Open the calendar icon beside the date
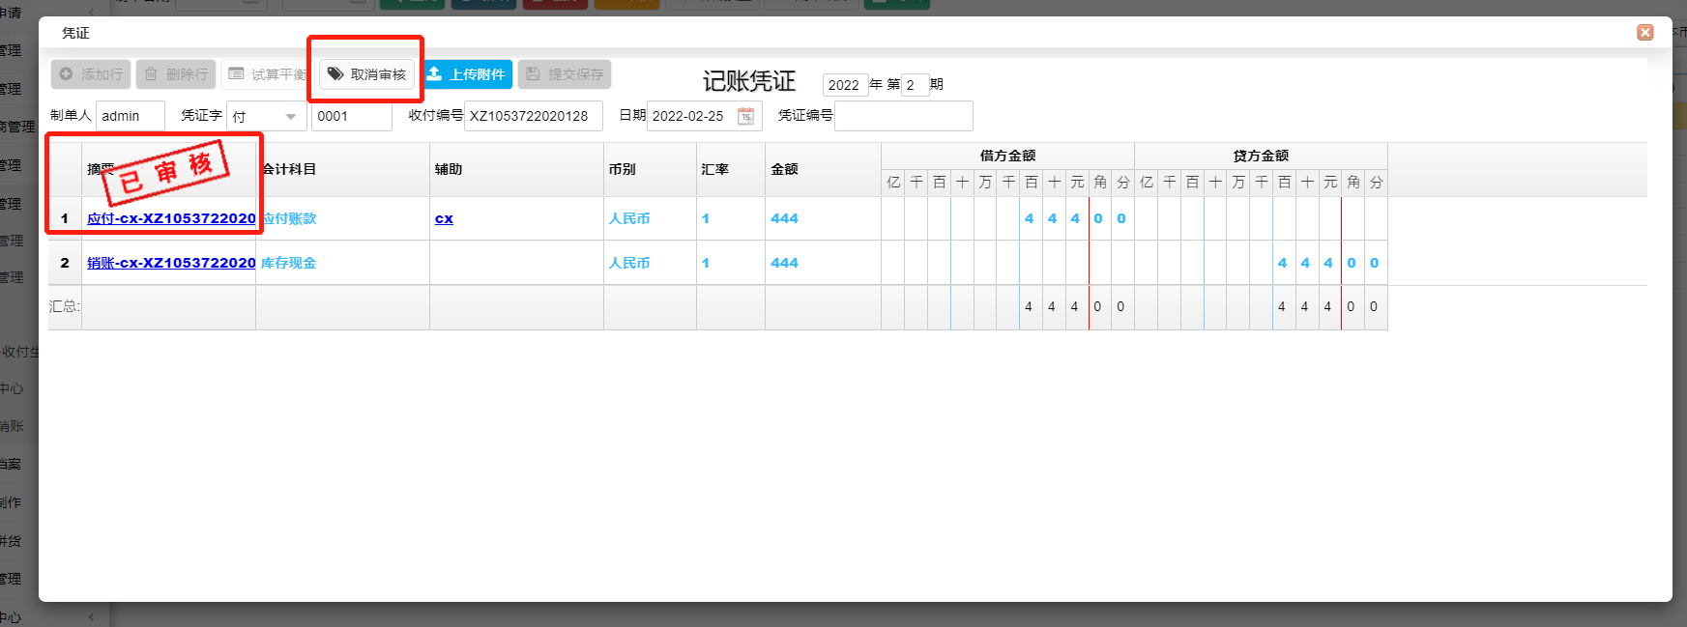The height and width of the screenshot is (627, 1687). pyautogui.click(x=745, y=116)
